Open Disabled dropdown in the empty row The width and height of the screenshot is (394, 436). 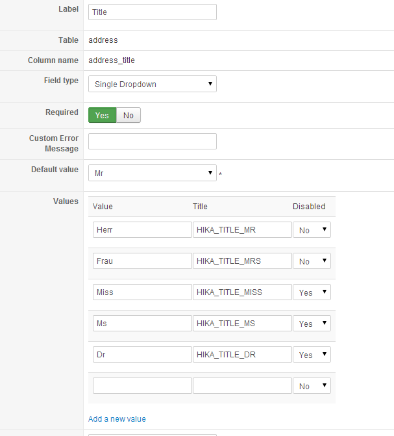coord(312,386)
